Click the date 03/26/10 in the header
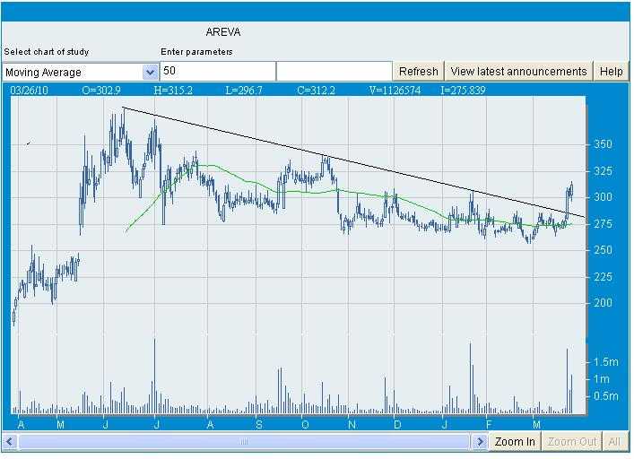 (29, 91)
